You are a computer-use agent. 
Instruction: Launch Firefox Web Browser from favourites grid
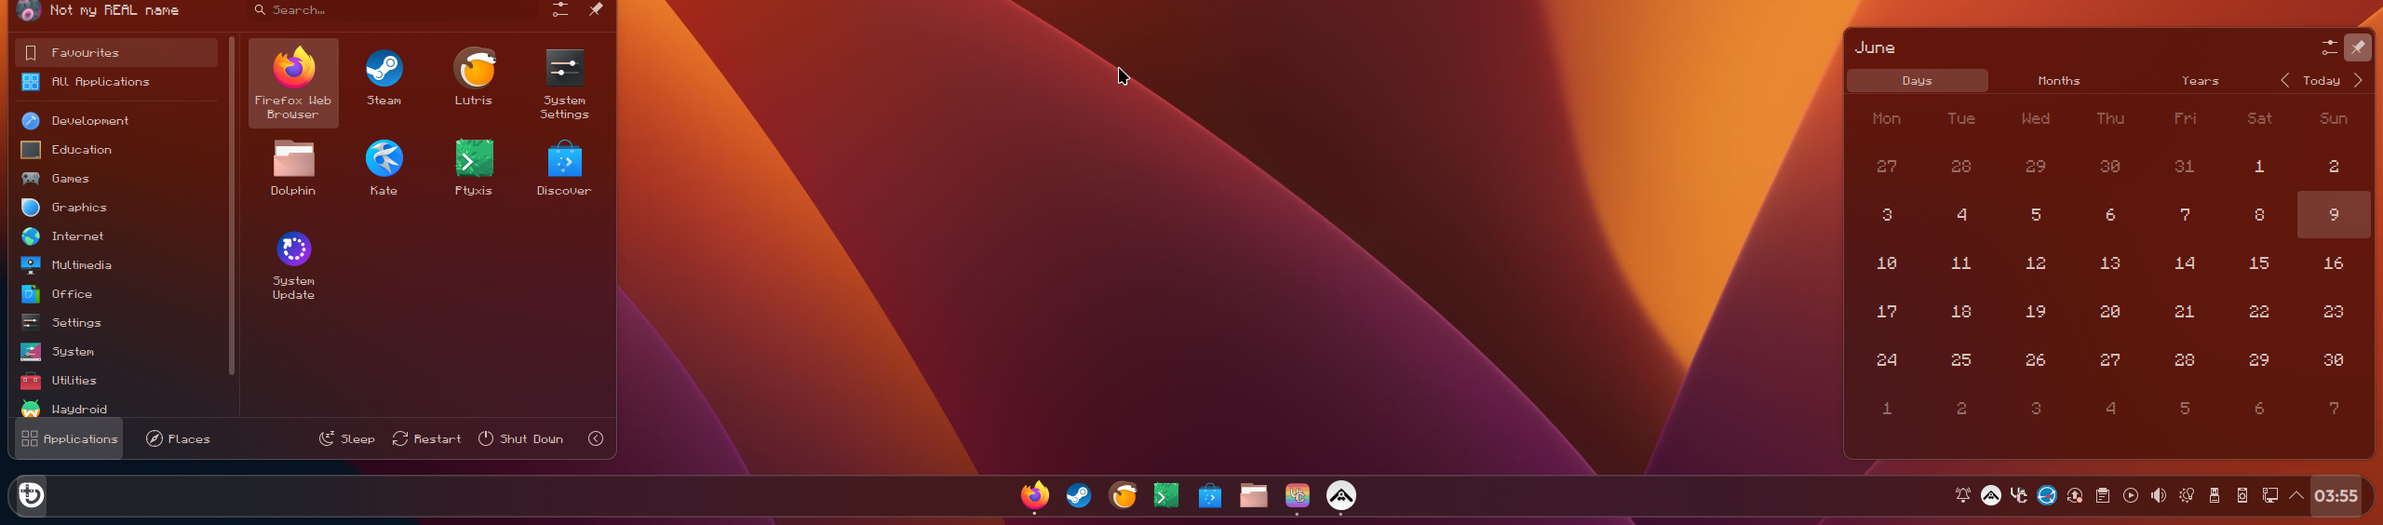tap(293, 83)
